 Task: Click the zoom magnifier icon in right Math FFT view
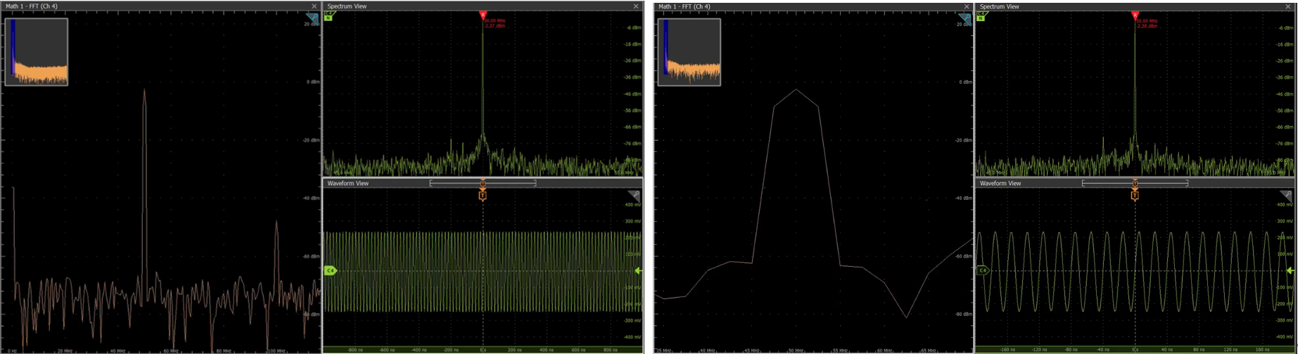point(965,18)
